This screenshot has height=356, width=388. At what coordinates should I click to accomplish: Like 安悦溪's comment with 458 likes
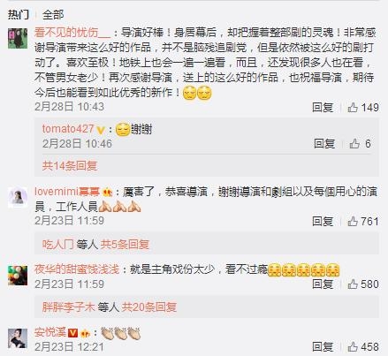tap(363, 347)
